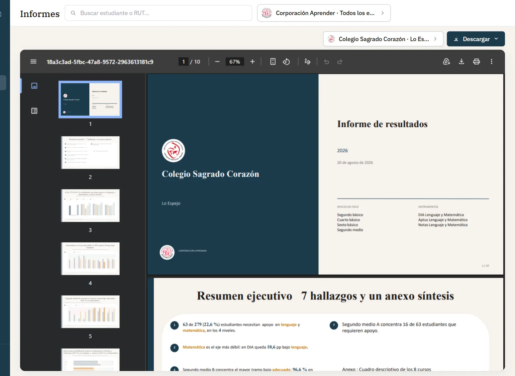Click the 'Corporación Aprender' footer text on cover
The height and width of the screenshot is (376, 515).
click(193, 251)
